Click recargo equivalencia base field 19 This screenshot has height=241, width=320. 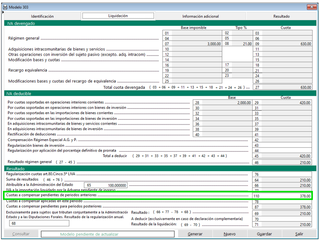coord(192,70)
